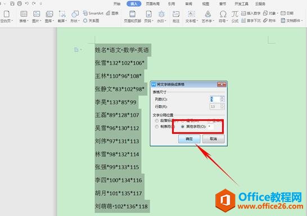Click the 形状 shapes icon
Viewport: 307px width, 216px height.
[75, 14]
